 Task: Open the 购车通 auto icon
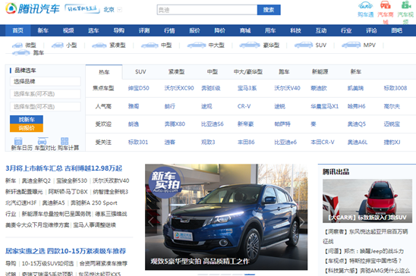(365, 5)
